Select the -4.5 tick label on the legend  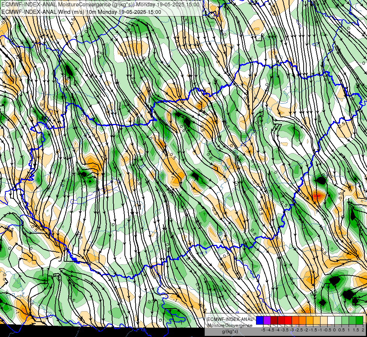270,330
